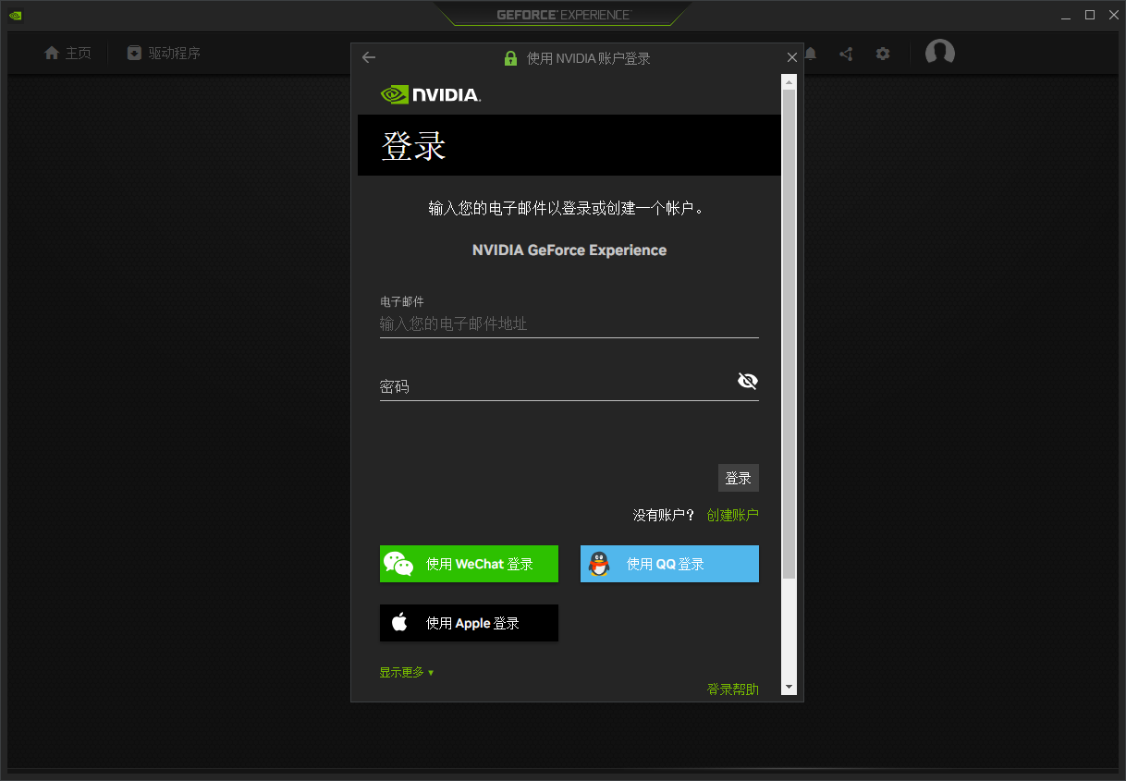Viewport: 1126px width, 781px height.
Task: Click the user avatar icon
Action: pyautogui.click(x=940, y=53)
